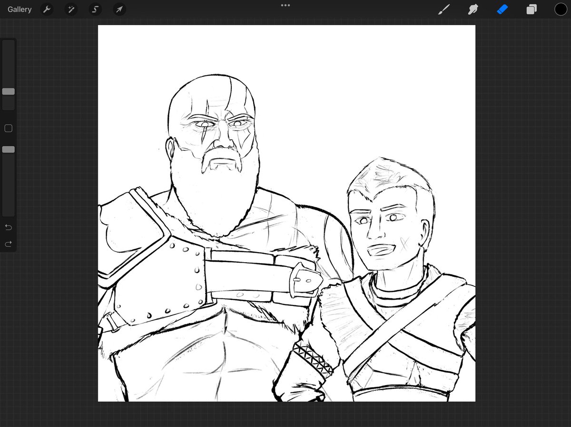Viewport: 571px width, 427px height.
Task: Redo the last undone stroke
Action: tap(8, 244)
